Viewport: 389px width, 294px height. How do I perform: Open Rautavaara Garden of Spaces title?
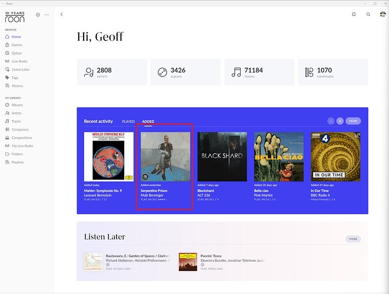[x=138, y=256]
